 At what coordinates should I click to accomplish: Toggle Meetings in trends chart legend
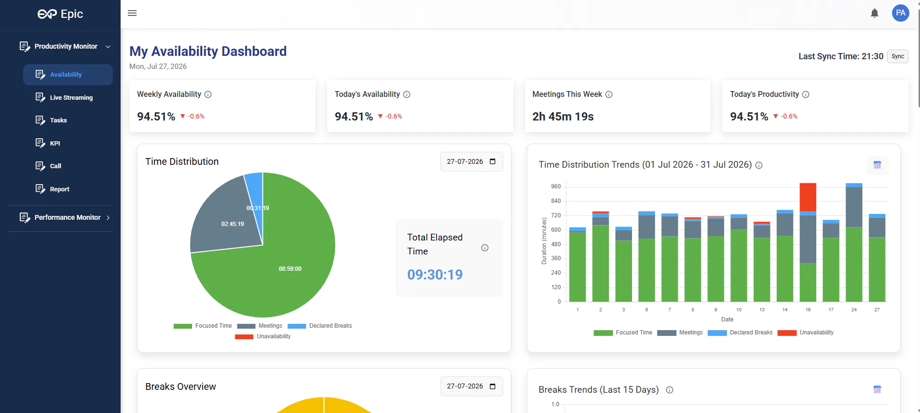tap(680, 333)
